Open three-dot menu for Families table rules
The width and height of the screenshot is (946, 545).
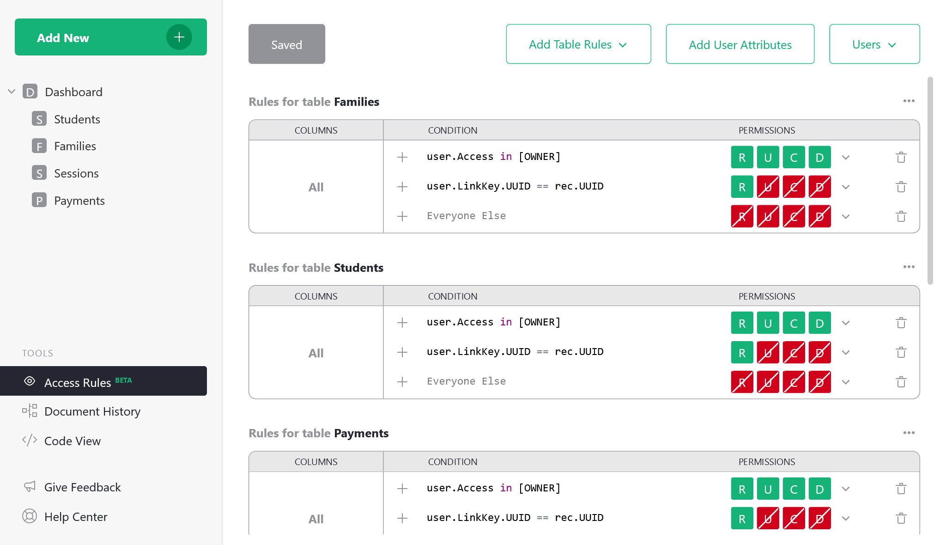(909, 101)
